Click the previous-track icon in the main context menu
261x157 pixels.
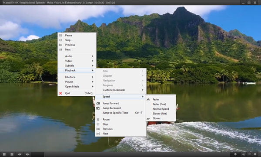coord(60,45)
